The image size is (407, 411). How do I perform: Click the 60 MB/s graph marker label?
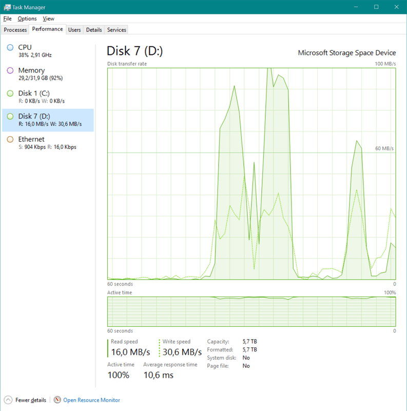click(384, 148)
